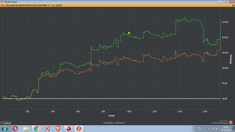The image size is (235, 132).
Task: Open the taskbar clock showing 14:18
Action: (226, 129)
